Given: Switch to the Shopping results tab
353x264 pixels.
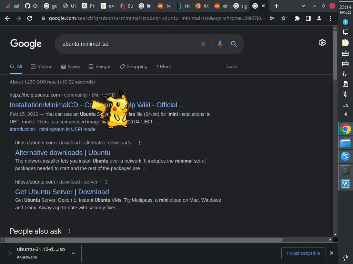Looking at the screenshot, I should (x=134, y=66).
